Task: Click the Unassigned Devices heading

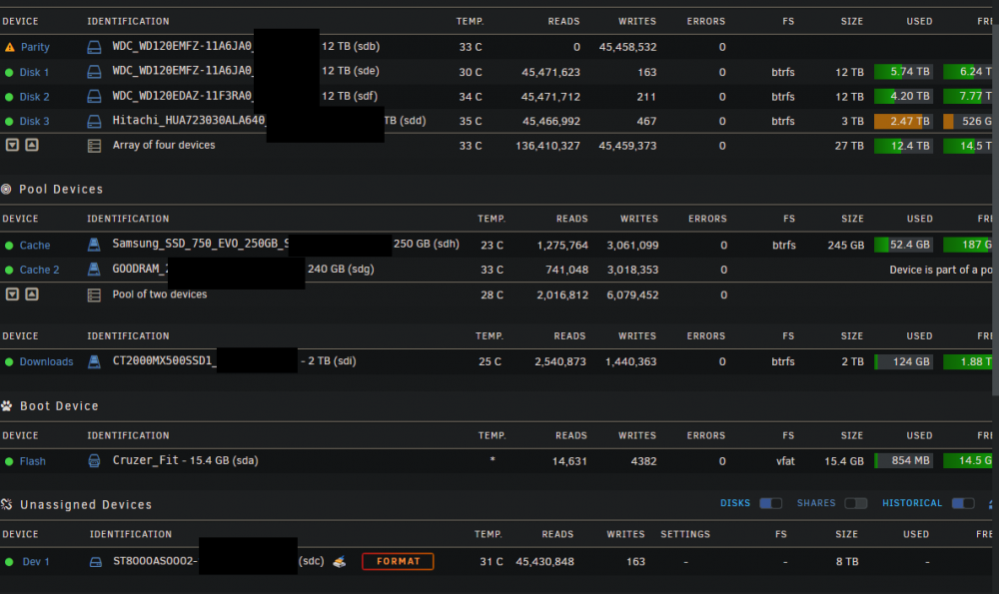Action: tap(86, 505)
